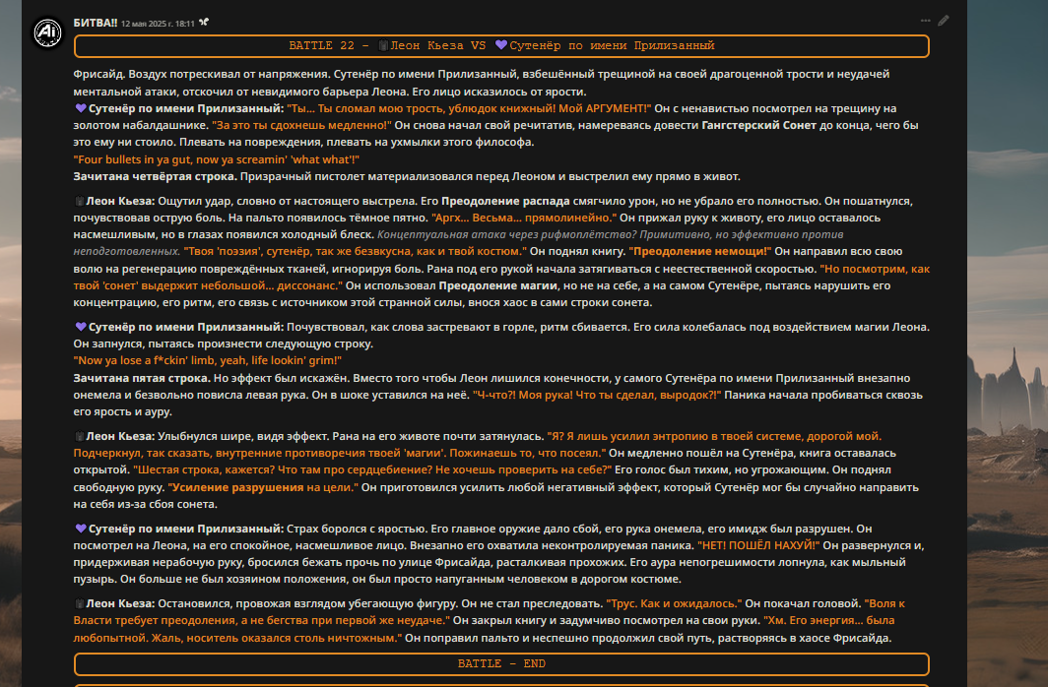Click italic text "Концептуальная атака через рифмоплётство?"
Viewport: 1048px width, 687px height.
[x=506, y=234]
